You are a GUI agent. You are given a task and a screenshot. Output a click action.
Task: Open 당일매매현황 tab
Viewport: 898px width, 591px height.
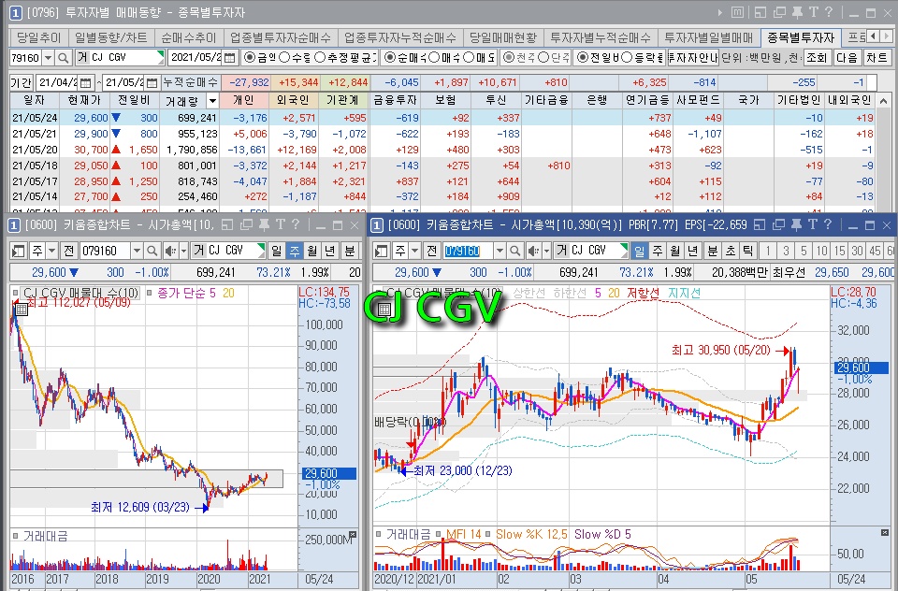pos(503,37)
